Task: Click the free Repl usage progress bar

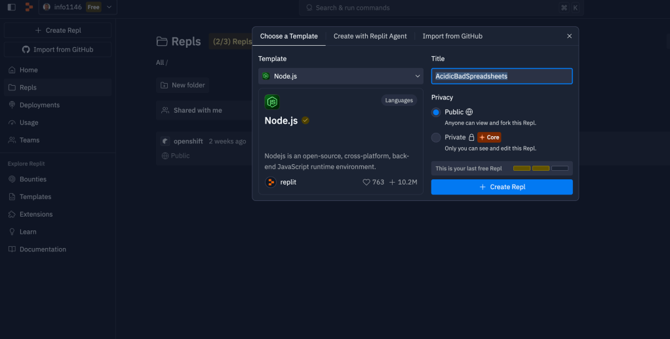Action: pyautogui.click(x=541, y=168)
